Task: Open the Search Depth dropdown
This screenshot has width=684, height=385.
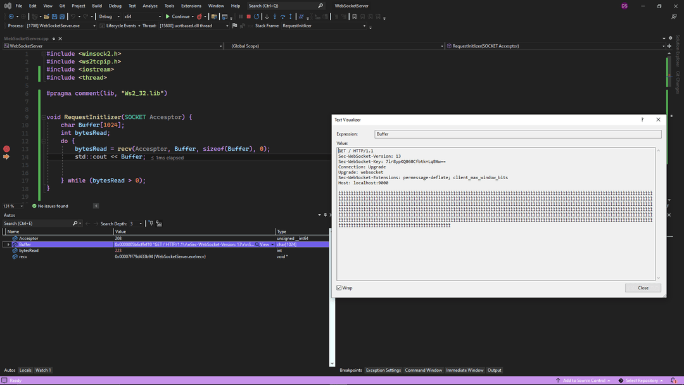Action: tap(136, 224)
